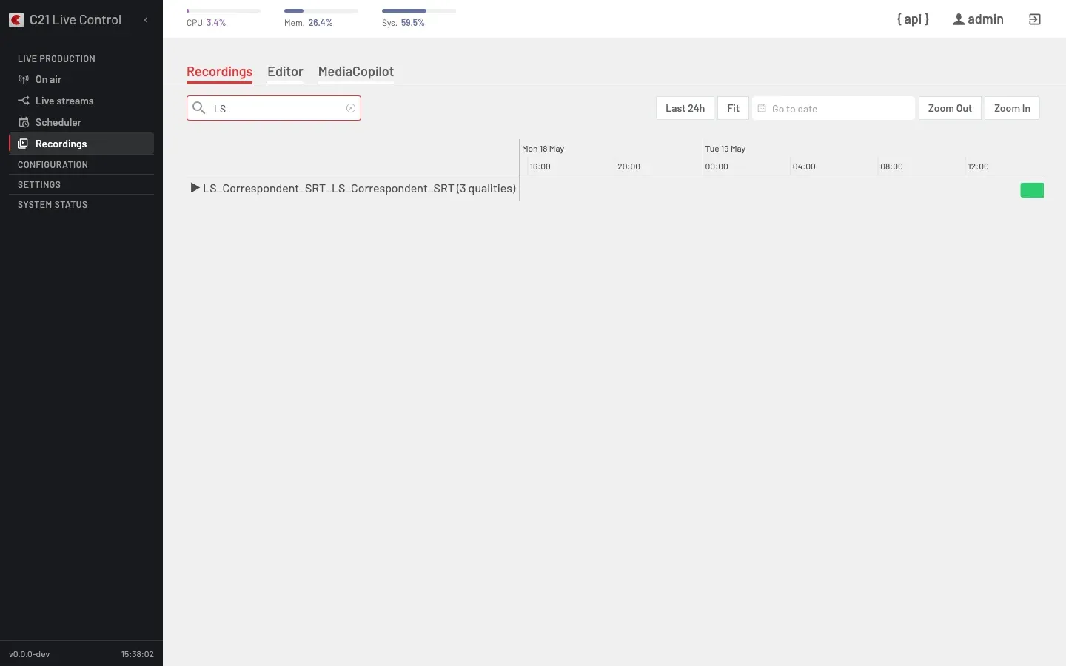This screenshot has width=1066, height=666.
Task: Click the Sys. 59.5% value
Action: (x=413, y=23)
